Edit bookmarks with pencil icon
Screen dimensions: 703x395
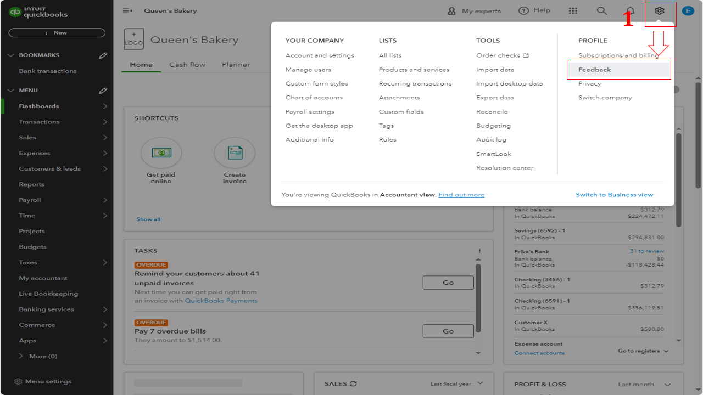(103, 55)
